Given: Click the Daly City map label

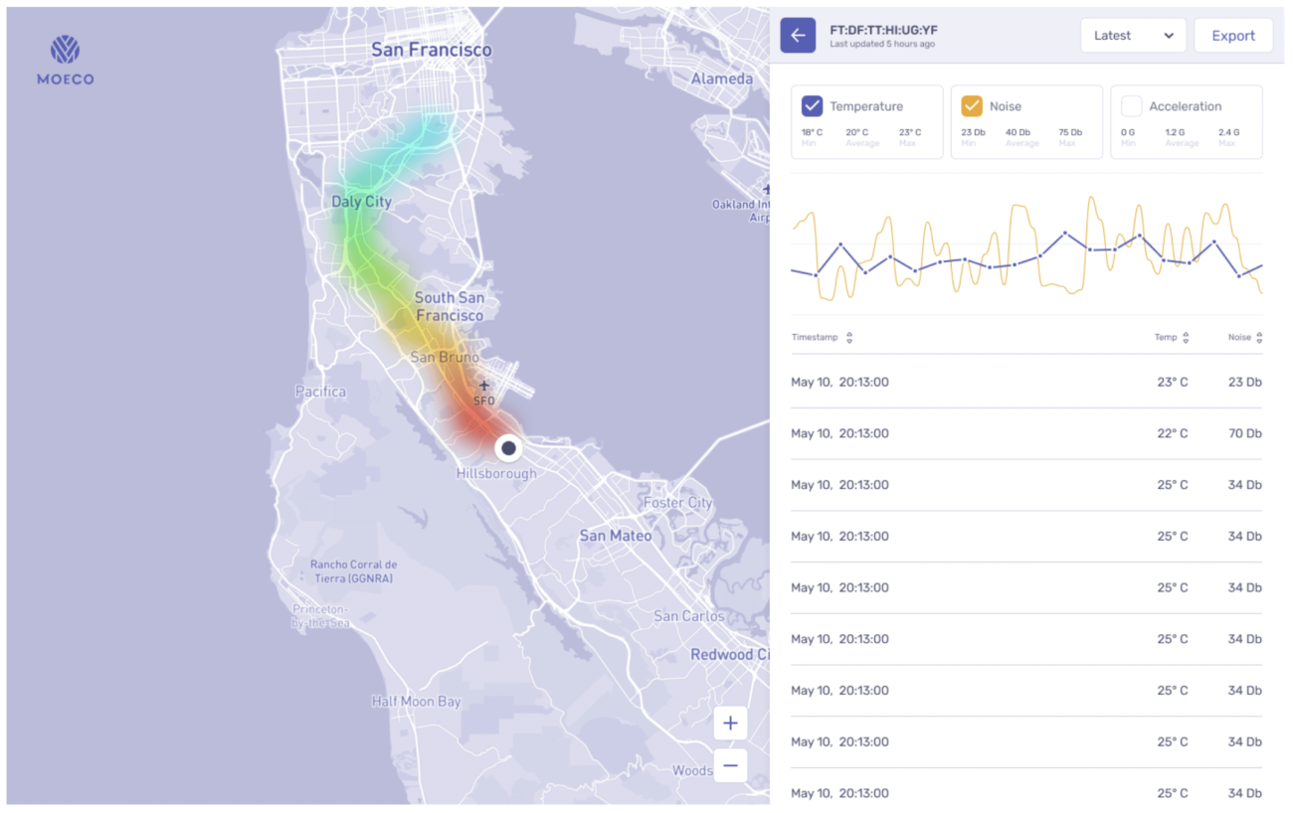Looking at the screenshot, I should point(361,202).
